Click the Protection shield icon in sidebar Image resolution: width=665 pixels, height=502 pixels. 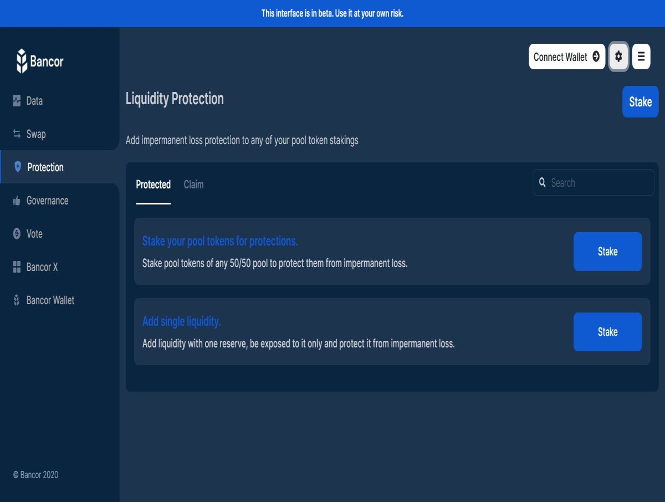tap(17, 167)
